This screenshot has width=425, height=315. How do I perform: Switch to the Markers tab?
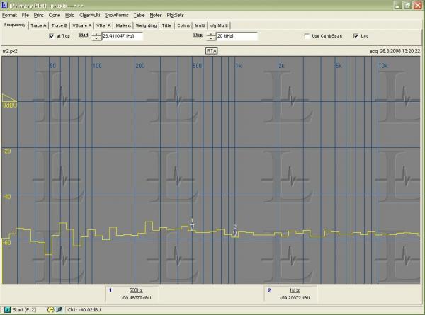coord(124,25)
